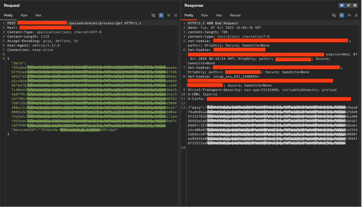Open Render tab in Response panel
The image size is (362, 207).
coord(235,15)
